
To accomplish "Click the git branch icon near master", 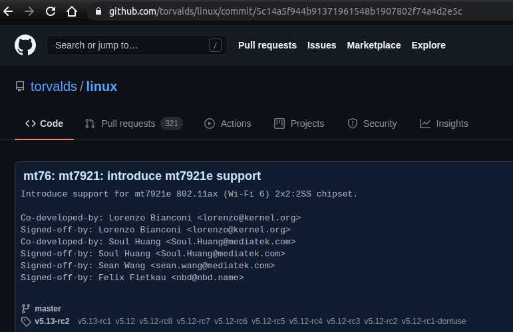I will tap(25, 309).
